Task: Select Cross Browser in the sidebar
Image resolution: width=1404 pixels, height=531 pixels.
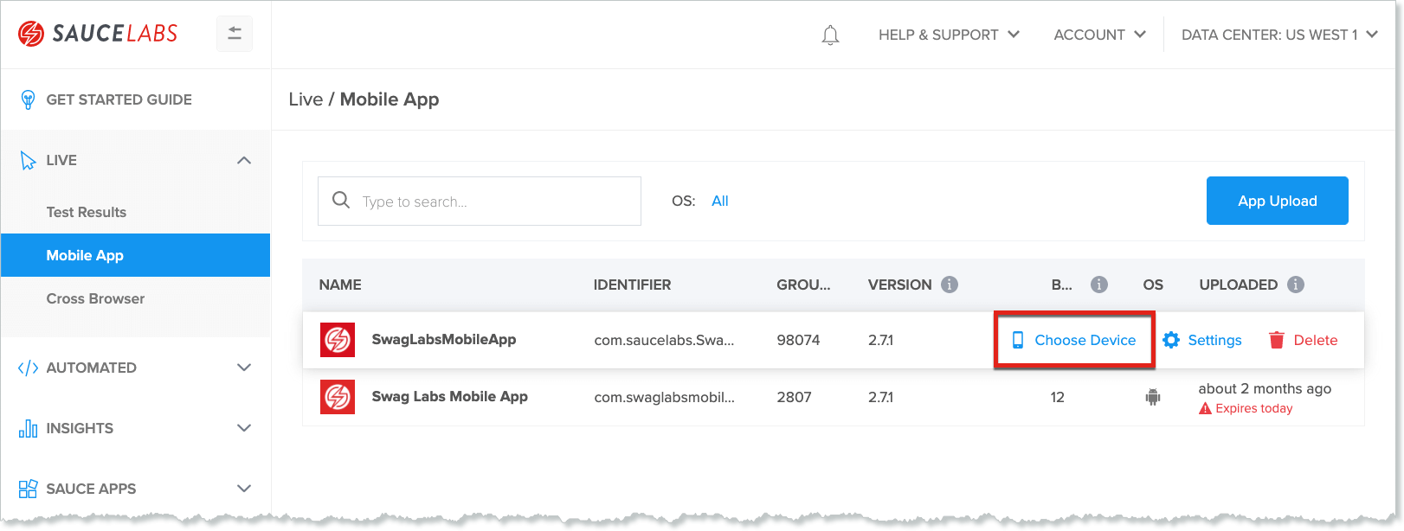Action: tap(95, 298)
